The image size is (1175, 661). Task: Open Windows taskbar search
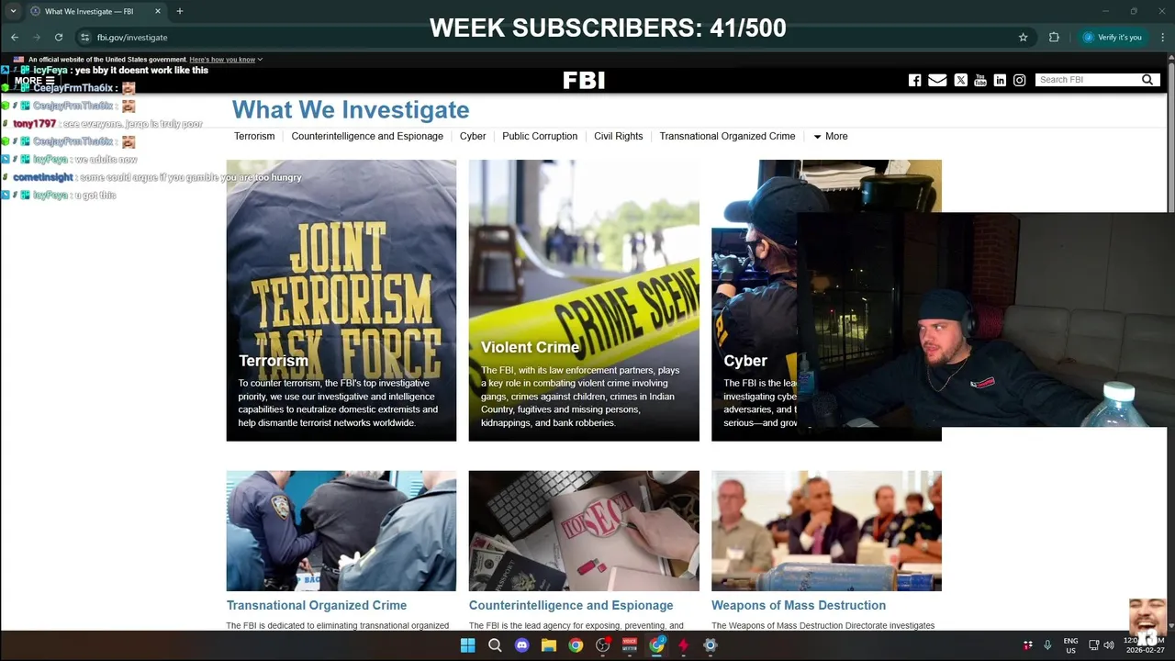[x=495, y=645]
